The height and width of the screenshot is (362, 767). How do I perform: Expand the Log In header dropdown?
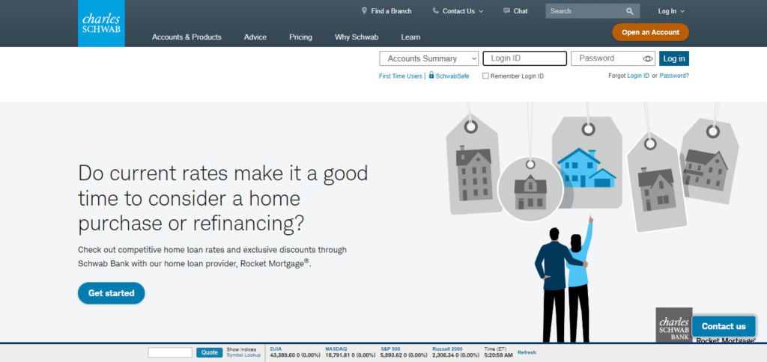pos(671,10)
